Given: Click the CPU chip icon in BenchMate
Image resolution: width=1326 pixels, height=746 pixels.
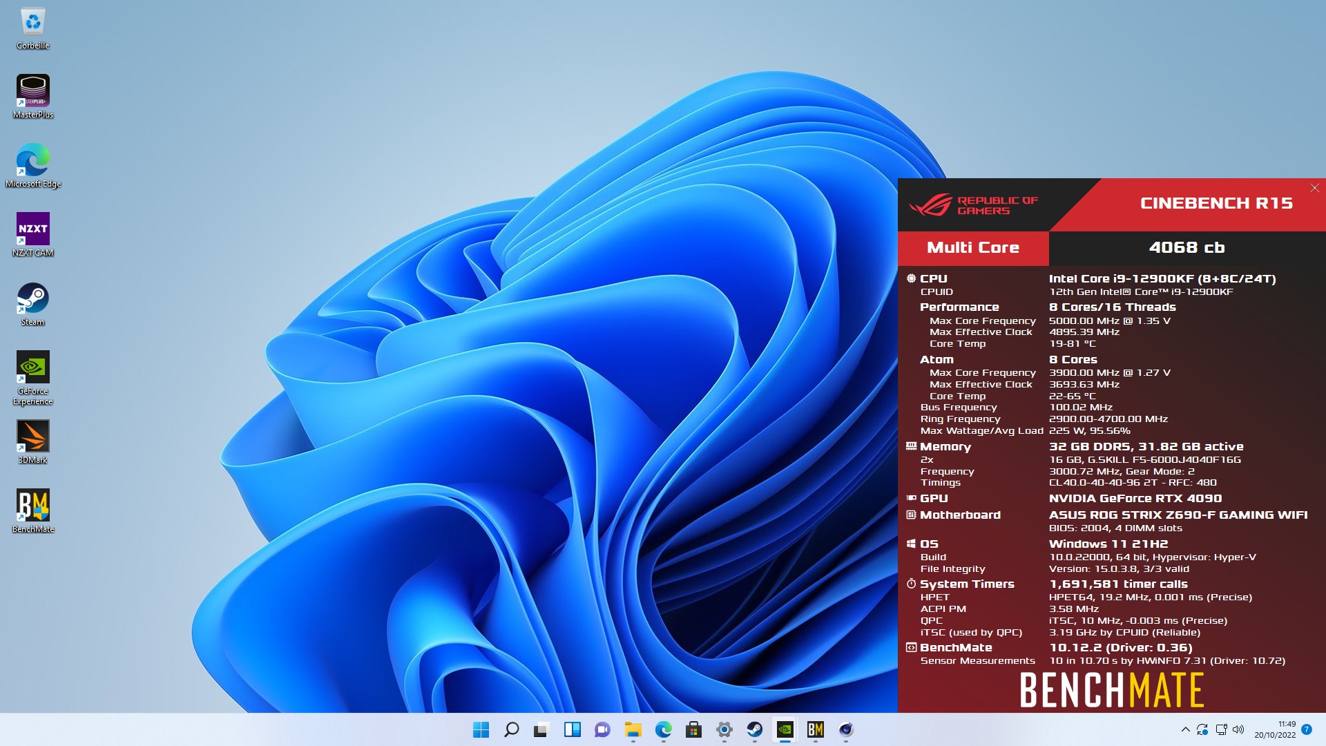Looking at the screenshot, I should 911,278.
